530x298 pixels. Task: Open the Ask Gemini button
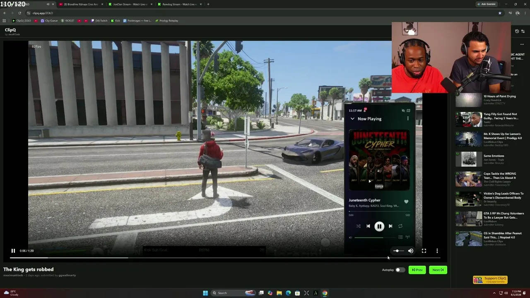[x=487, y=4]
